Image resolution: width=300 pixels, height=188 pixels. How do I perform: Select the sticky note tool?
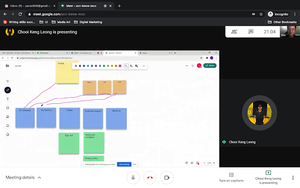(7, 125)
